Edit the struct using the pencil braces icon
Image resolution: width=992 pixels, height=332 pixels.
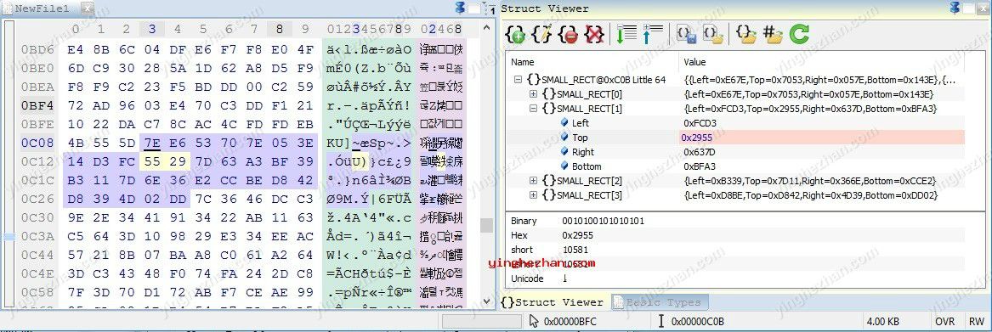pos(541,34)
